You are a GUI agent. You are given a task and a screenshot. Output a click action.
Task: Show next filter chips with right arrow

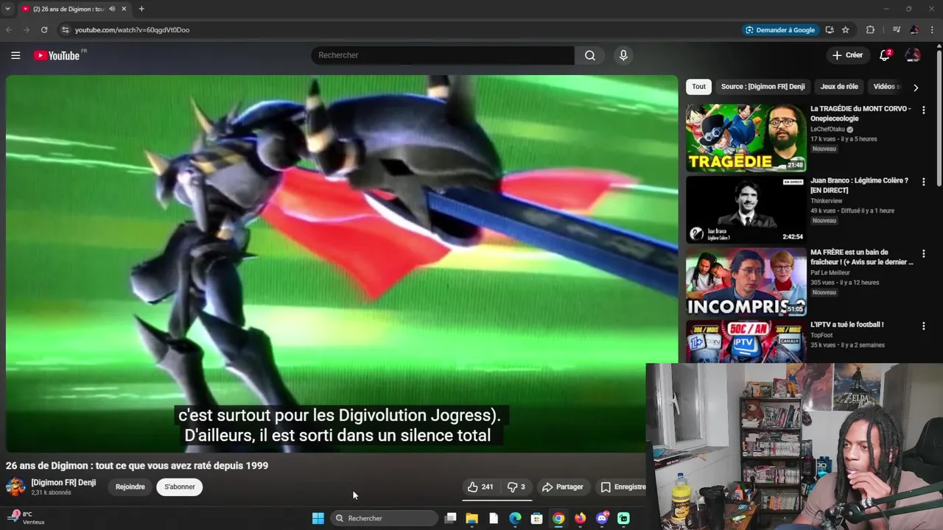[x=916, y=87]
